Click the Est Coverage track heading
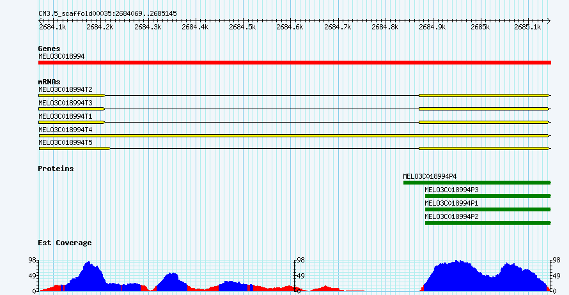The image size is (569, 295). [x=65, y=243]
